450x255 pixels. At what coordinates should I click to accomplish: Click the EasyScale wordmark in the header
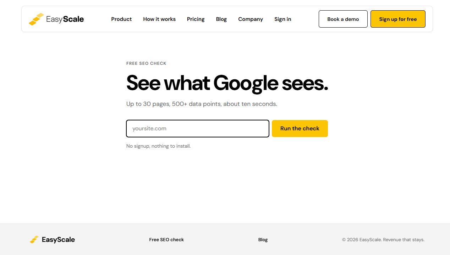(65, 19)
